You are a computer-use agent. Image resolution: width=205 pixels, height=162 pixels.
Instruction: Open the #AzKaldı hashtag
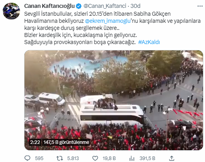[149, 42]
